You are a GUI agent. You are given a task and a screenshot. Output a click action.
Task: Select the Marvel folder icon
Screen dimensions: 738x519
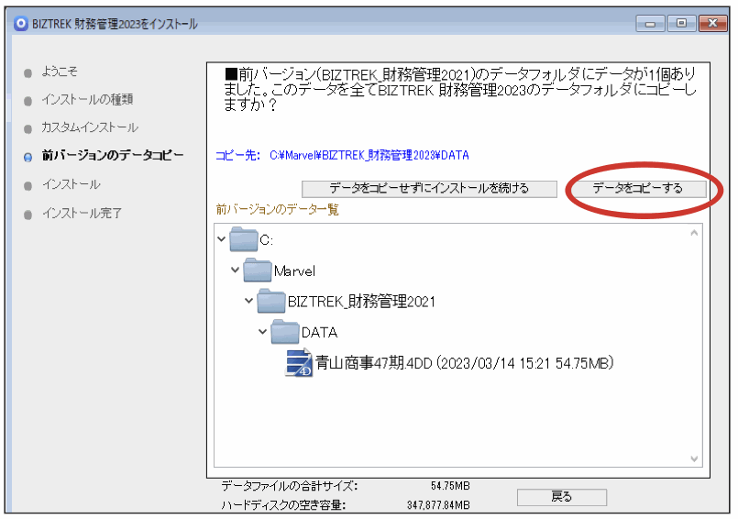[x=258, y=271]
